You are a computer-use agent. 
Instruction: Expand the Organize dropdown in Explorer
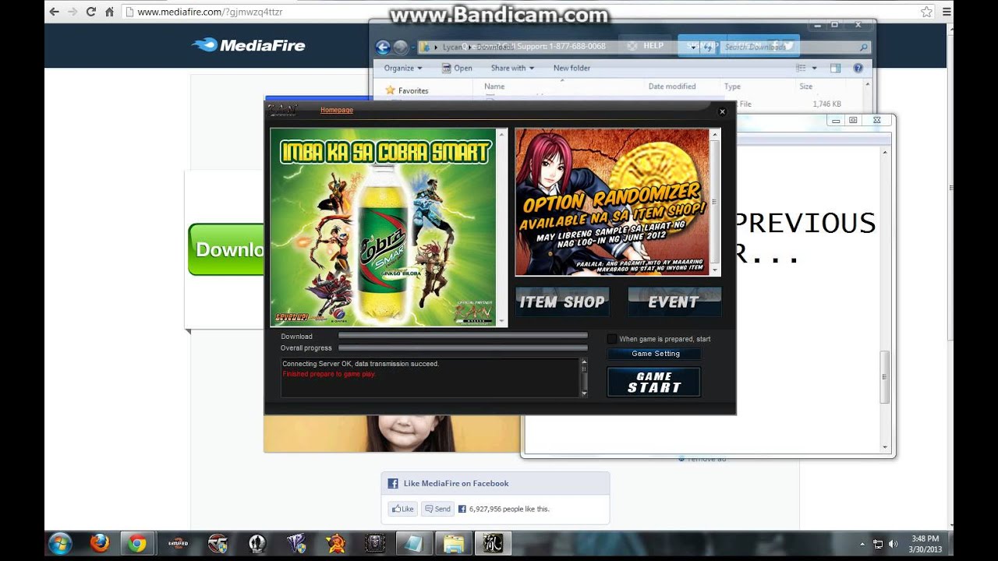pos(403,68)
